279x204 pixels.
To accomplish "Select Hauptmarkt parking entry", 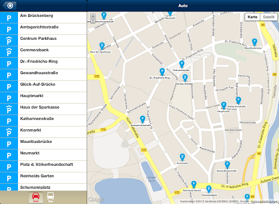I will (x=44, y=98).
